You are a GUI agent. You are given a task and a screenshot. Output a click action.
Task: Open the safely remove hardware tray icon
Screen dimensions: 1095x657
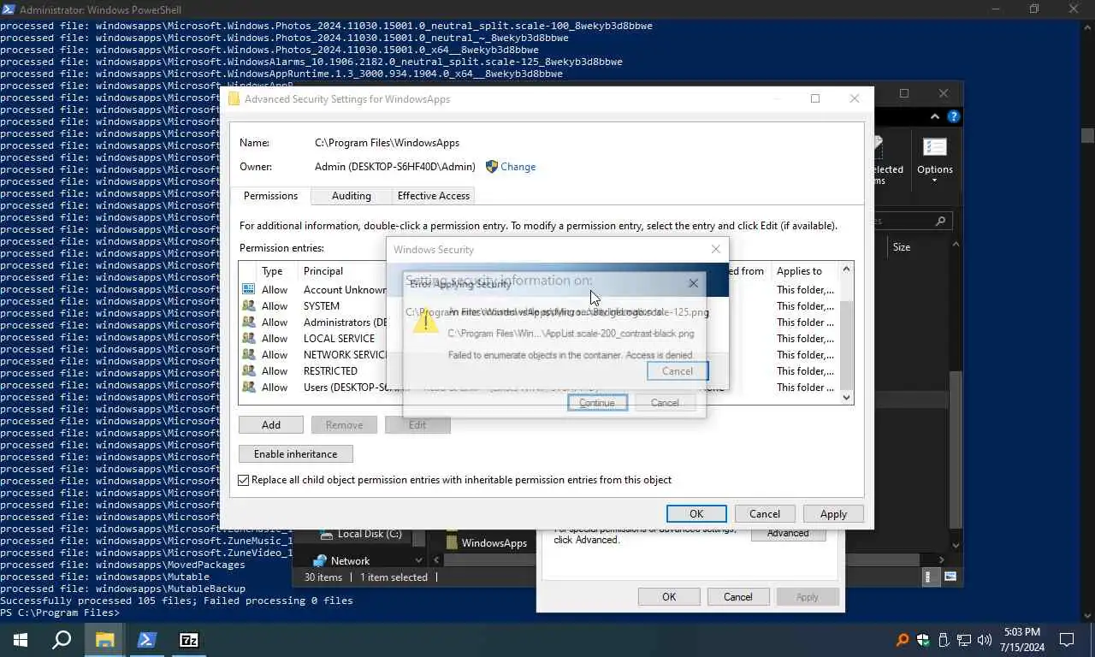click(944, 640)
